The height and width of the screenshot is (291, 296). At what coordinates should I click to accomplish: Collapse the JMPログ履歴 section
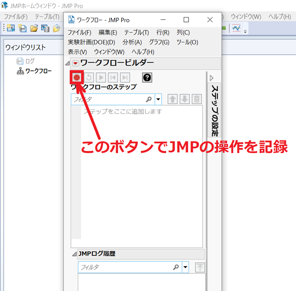tap(74, 254)
